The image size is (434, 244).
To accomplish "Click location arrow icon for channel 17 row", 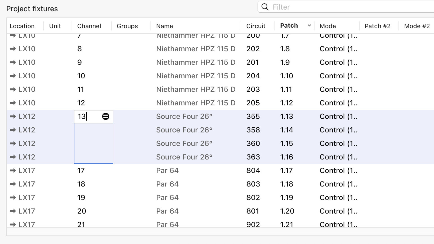I will point(13,170).
